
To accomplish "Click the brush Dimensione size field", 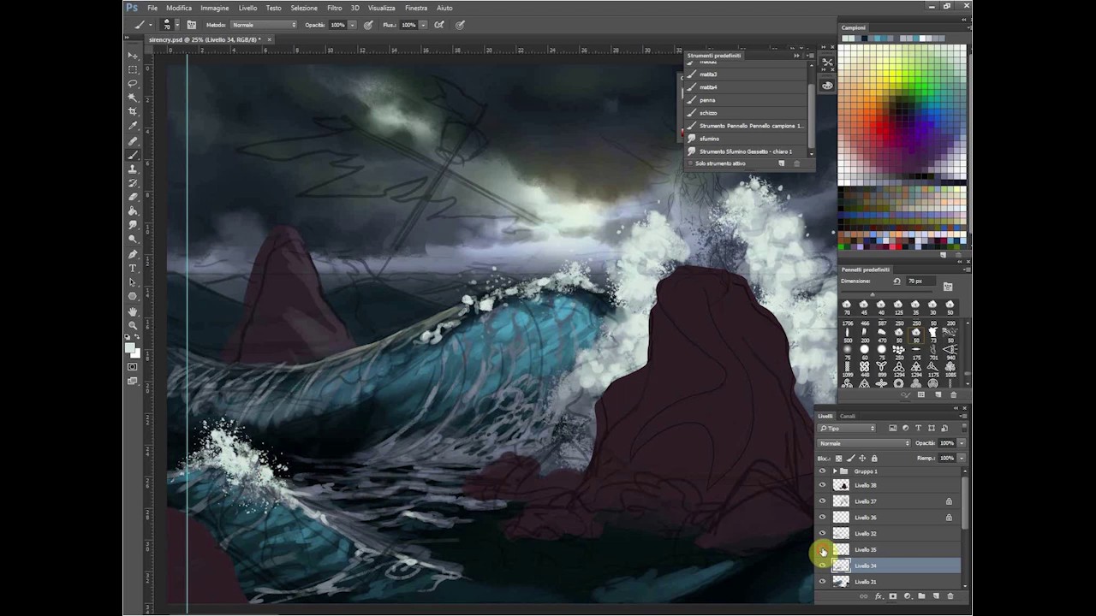I will [920, 281].
